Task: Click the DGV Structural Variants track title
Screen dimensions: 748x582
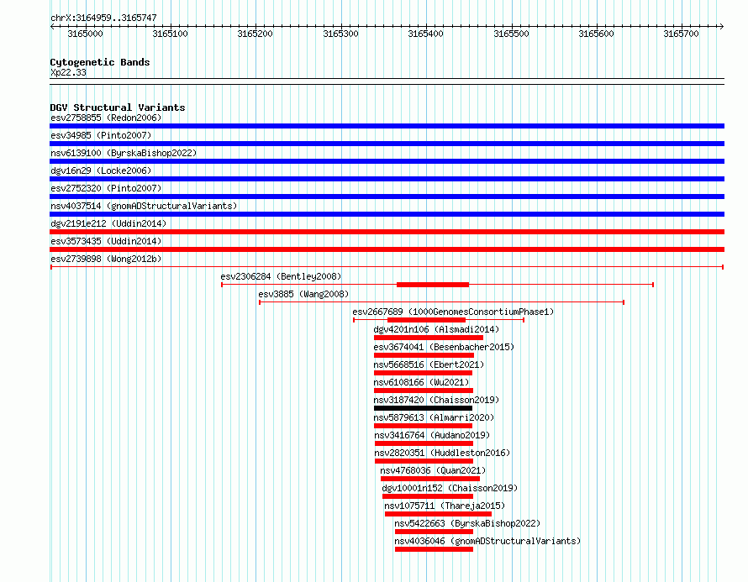Action: (118, 107)
